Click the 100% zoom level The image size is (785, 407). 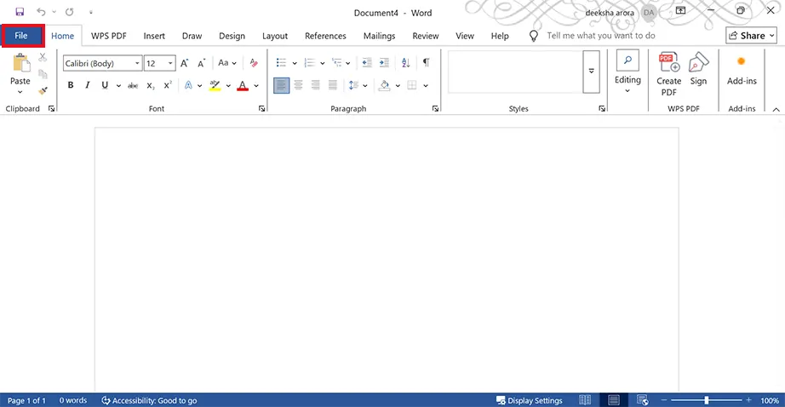click(770, 400)
